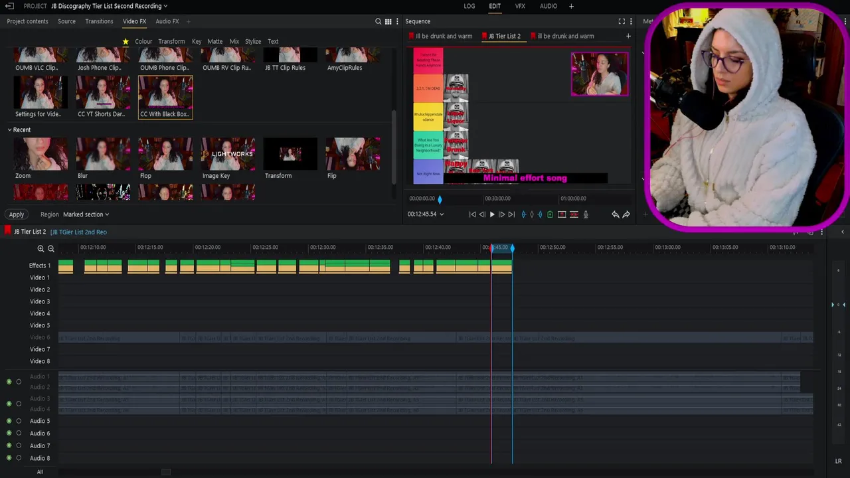Open the Project contents tab
Screen dimensions: 850x478
[28, 21]
